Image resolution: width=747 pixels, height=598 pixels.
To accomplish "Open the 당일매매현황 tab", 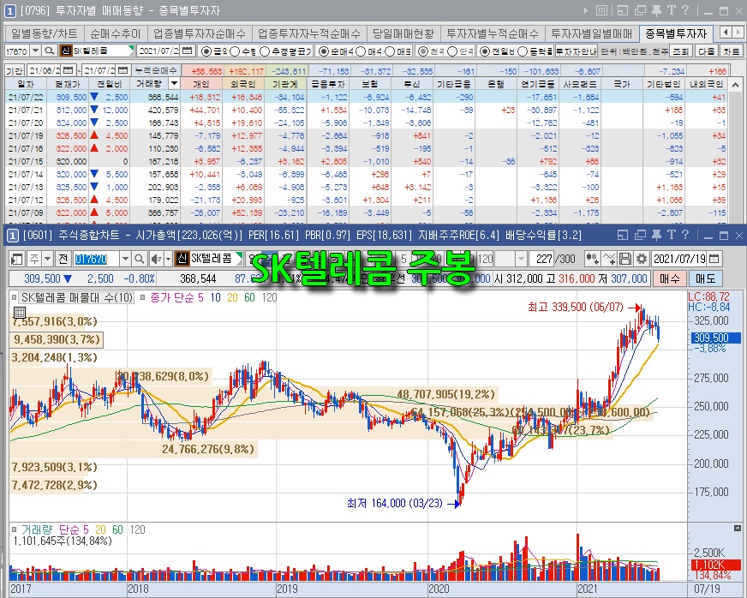I will 403,33.
